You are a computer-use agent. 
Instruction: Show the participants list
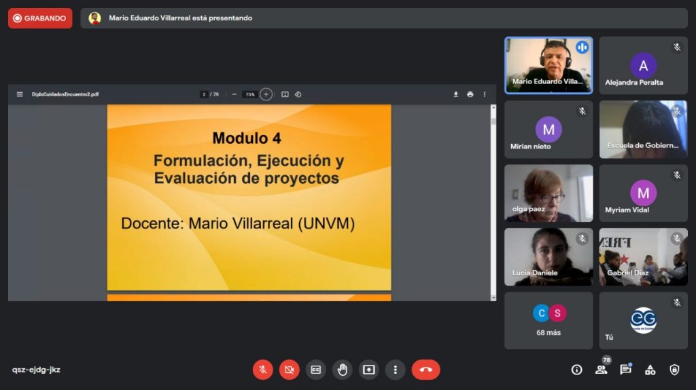601,370
